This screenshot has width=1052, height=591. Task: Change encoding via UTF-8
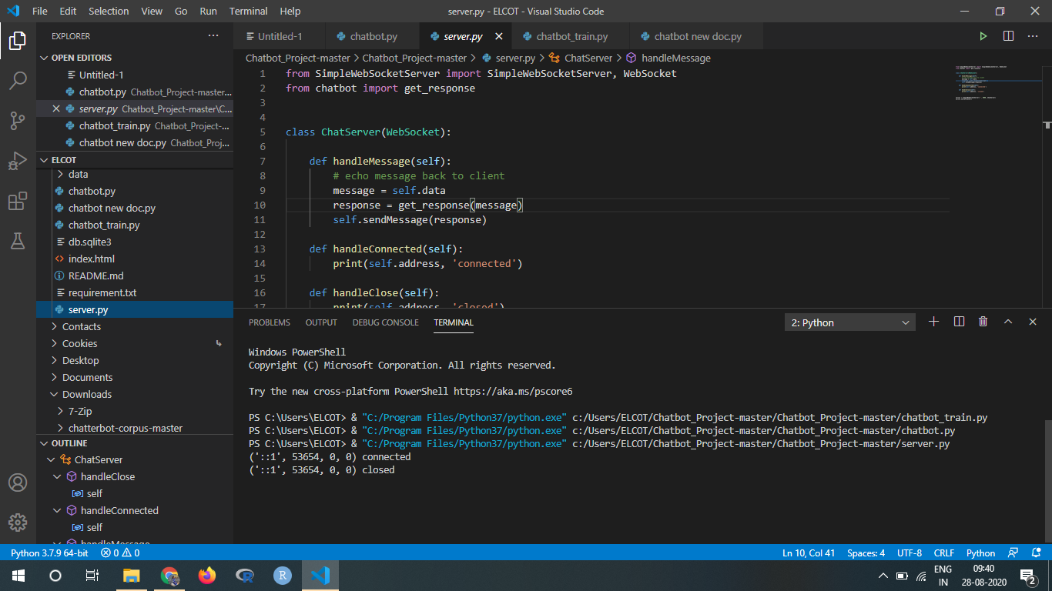[909, 553]
